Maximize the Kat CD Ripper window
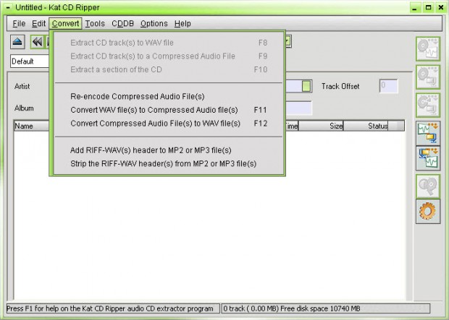 [429, 8]
